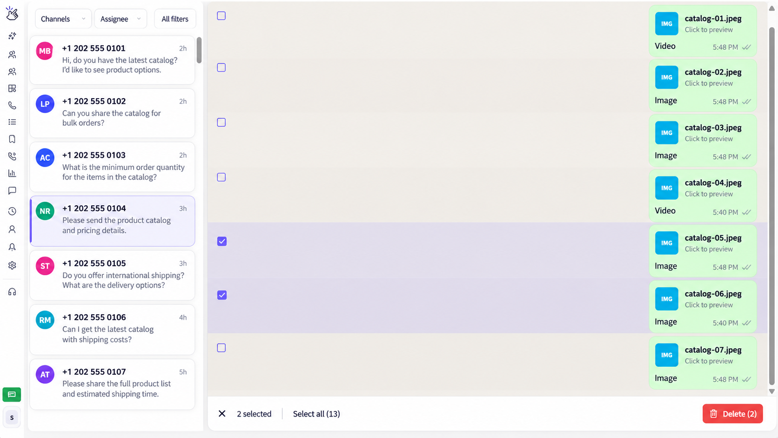Open the bookmark icon in sidebar

[12, 139]
